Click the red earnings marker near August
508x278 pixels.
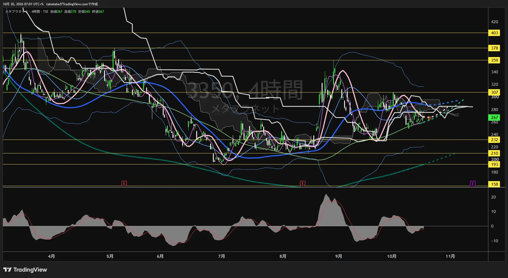303,183
